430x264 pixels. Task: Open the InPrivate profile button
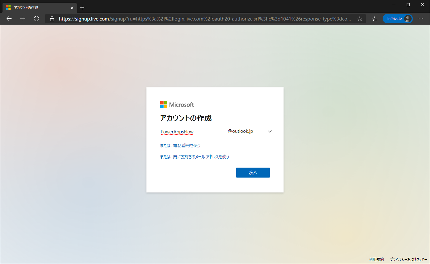click(x=398, y=19)
